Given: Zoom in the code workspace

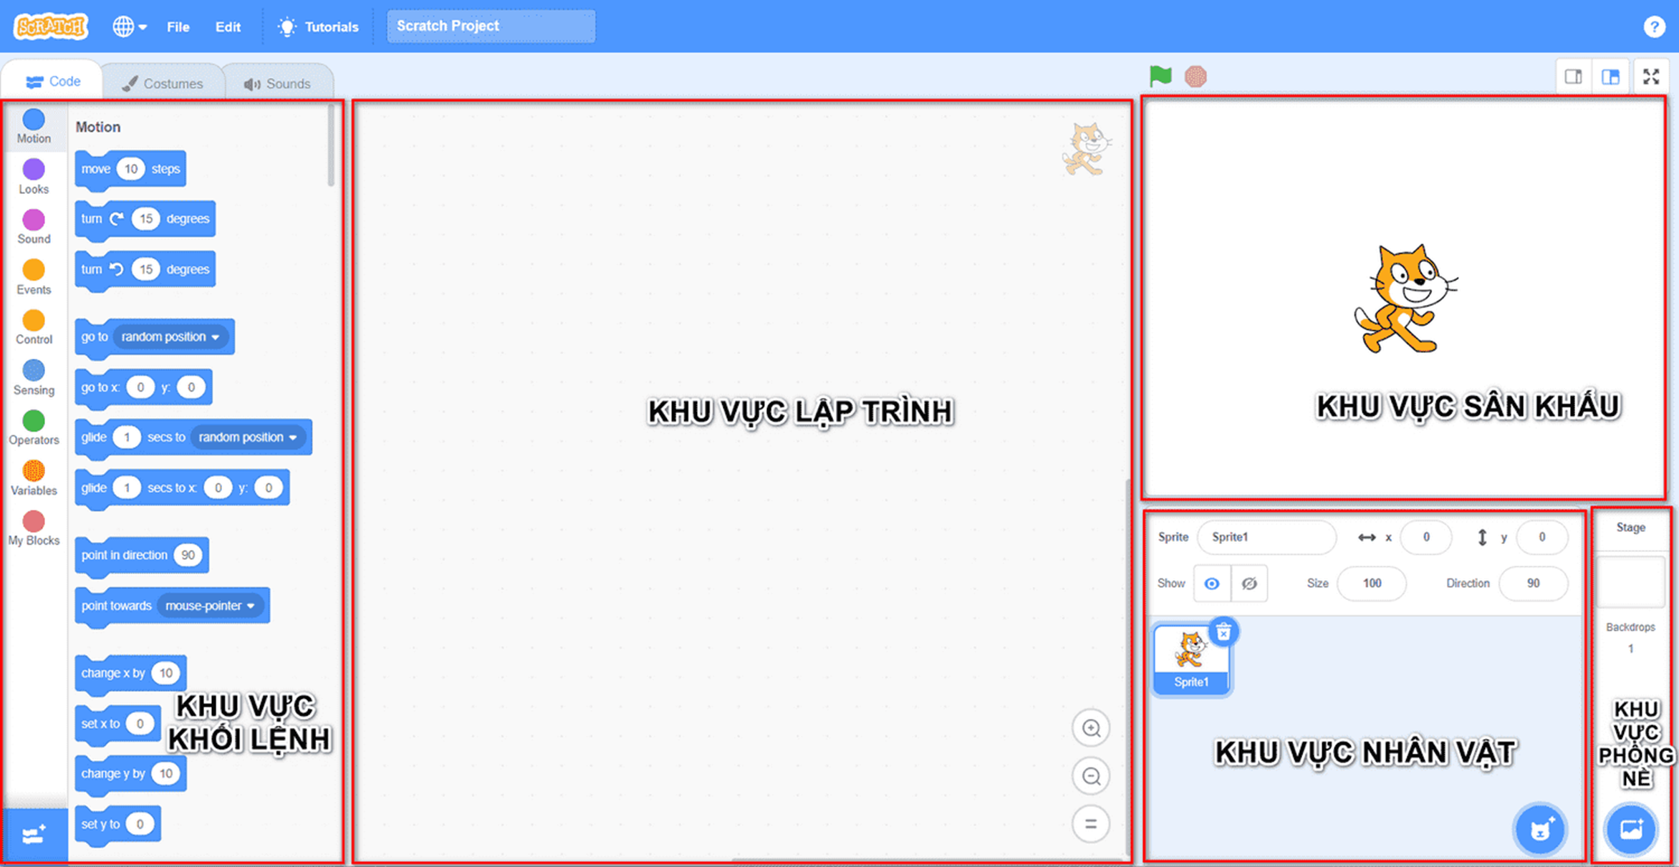Looking at the screenshot, I should 1091,728.
